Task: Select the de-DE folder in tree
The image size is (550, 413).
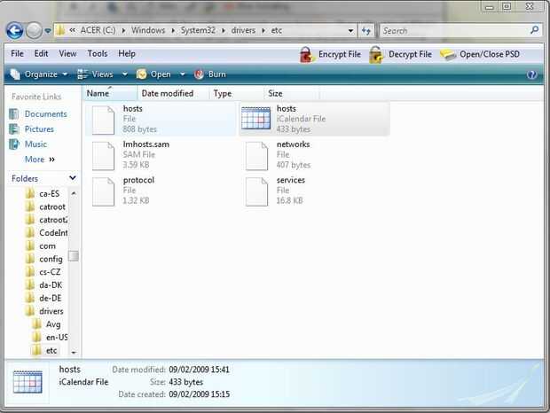Action: (43, 298)
